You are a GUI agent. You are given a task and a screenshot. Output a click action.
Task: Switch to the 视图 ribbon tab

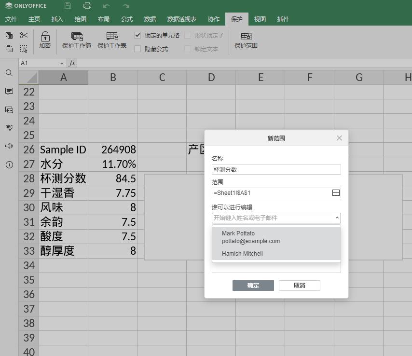pyautogui.click(x=260, y=19)
